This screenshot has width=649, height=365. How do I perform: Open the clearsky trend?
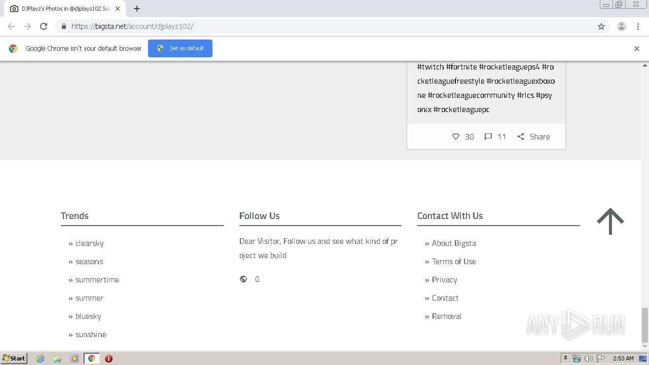tap(90, 243)
